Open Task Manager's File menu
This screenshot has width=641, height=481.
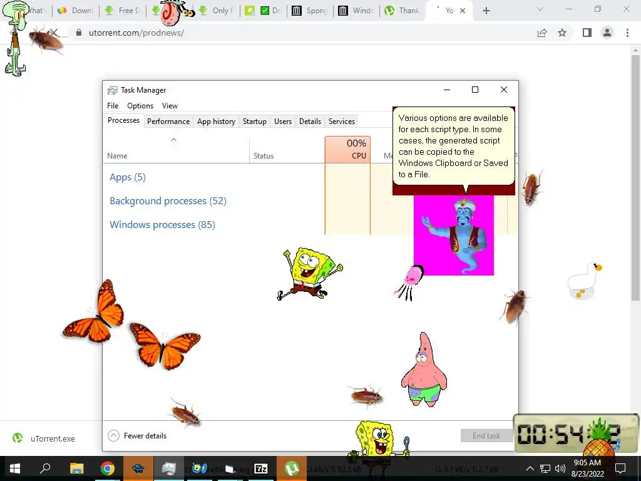pos(113,105)
